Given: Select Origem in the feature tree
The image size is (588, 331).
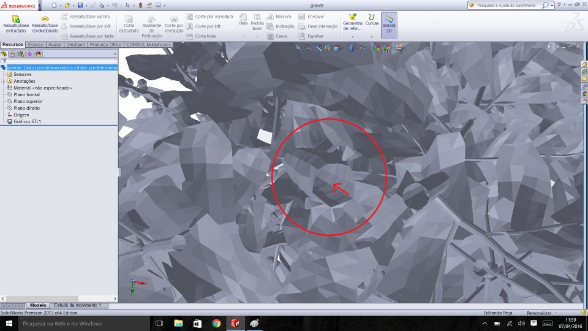Looking at the screenshot, I should (x=18, y=115).
